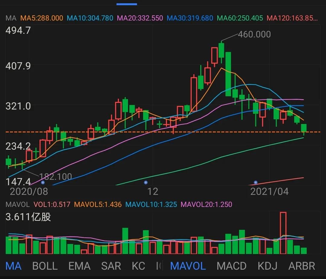This screenshot has height=279, width=326.
Task: Click the VOL1:0.517 volume label
Action: (x=52, y=204)
